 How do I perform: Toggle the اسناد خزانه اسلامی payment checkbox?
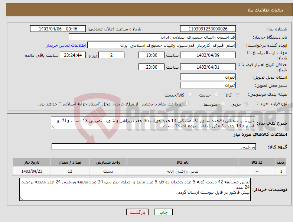point(186,103)
